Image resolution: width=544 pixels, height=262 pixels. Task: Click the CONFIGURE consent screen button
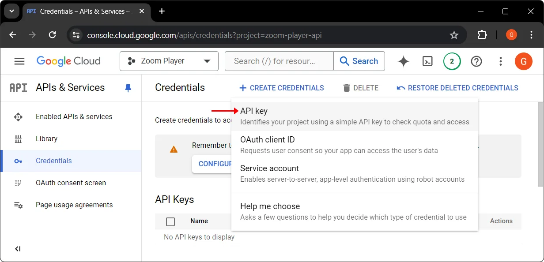click(212, 164)
